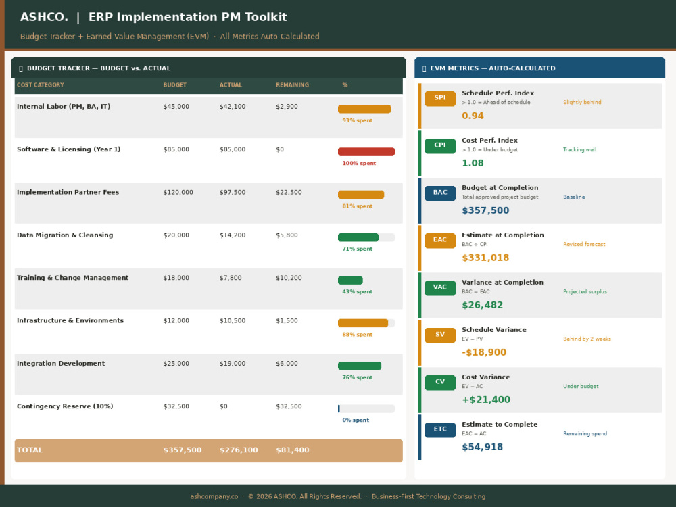Open the ashcompany.co footer link

214,496
